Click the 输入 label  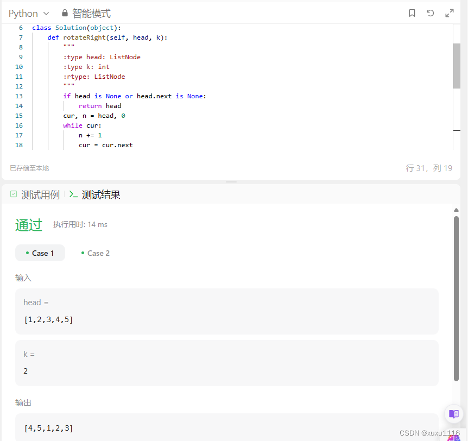click(x=23, y=278)
